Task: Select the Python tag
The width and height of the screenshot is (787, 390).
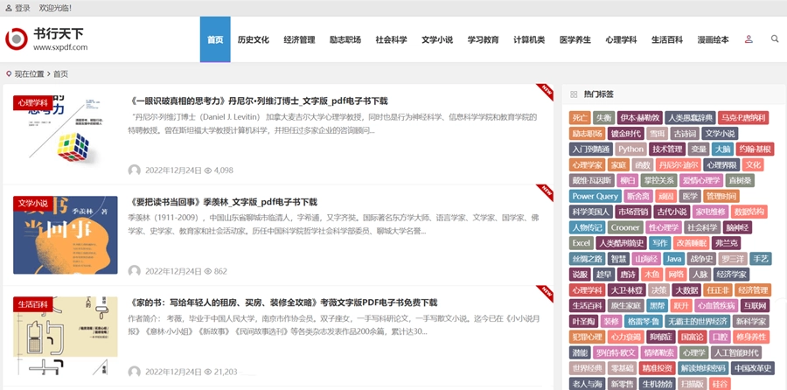Action: [630, 149]
